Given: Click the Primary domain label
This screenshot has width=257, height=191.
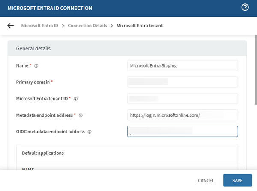Looking at the screenshot, I should tap(33, 82).
